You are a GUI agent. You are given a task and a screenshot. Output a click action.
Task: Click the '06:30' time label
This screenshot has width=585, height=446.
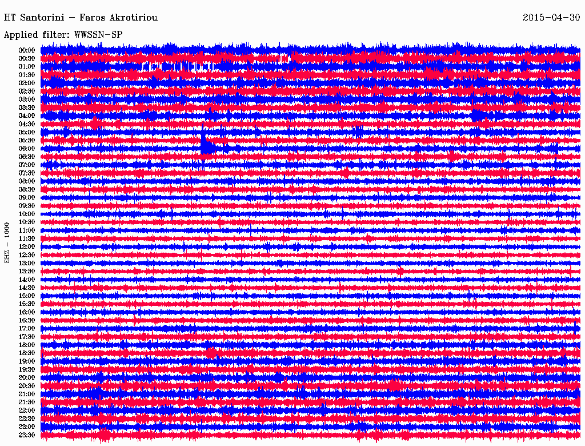27,157
